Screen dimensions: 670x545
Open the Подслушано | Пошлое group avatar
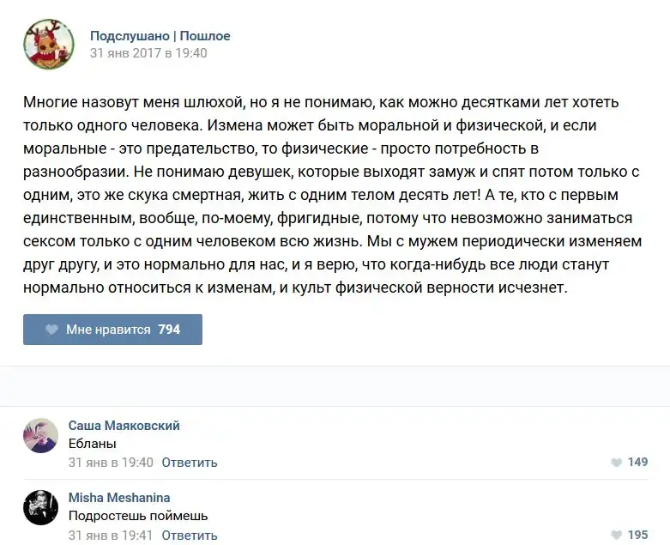coord(49,45)
